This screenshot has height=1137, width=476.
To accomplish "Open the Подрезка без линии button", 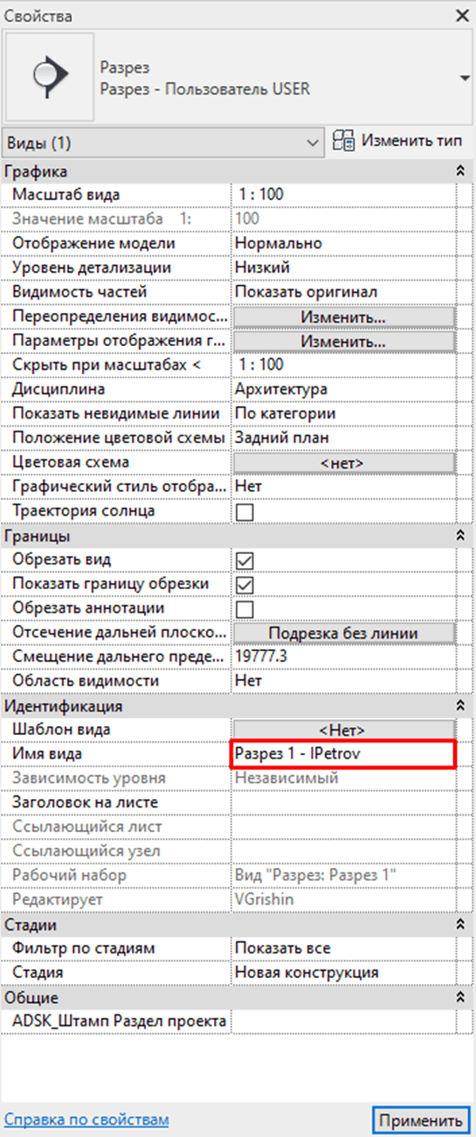I will click(343, 633).
